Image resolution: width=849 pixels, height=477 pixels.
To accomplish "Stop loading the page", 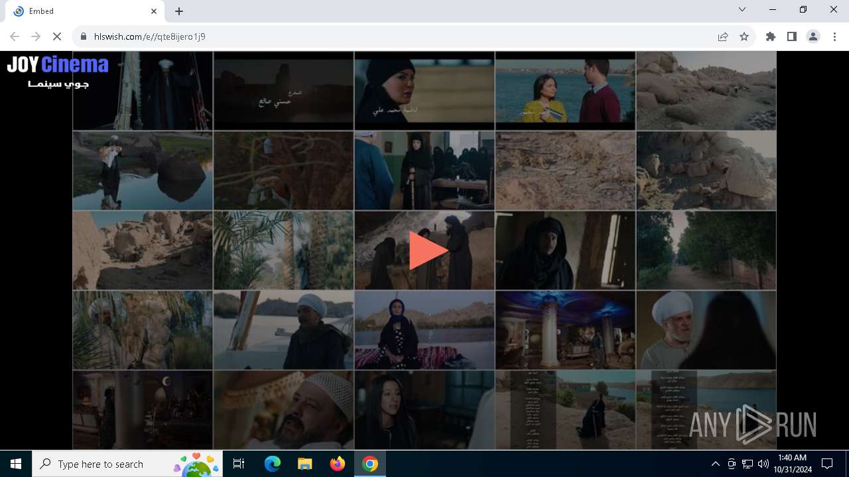I will point(57,36).
